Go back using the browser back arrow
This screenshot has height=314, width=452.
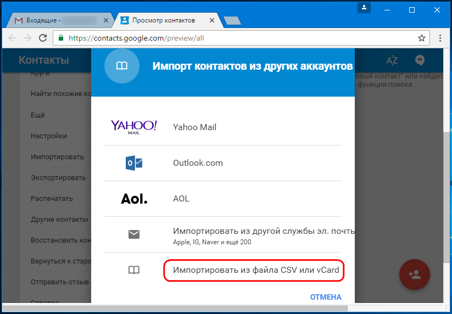point(12,38)
